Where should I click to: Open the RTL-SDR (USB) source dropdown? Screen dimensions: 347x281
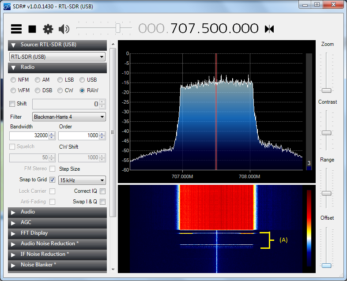coord(57,57)
